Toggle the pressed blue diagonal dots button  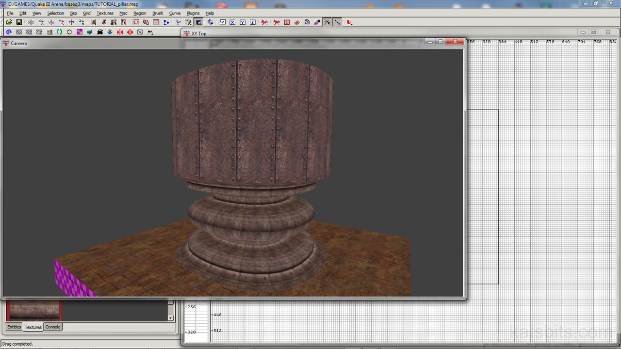tap(337, 22)
